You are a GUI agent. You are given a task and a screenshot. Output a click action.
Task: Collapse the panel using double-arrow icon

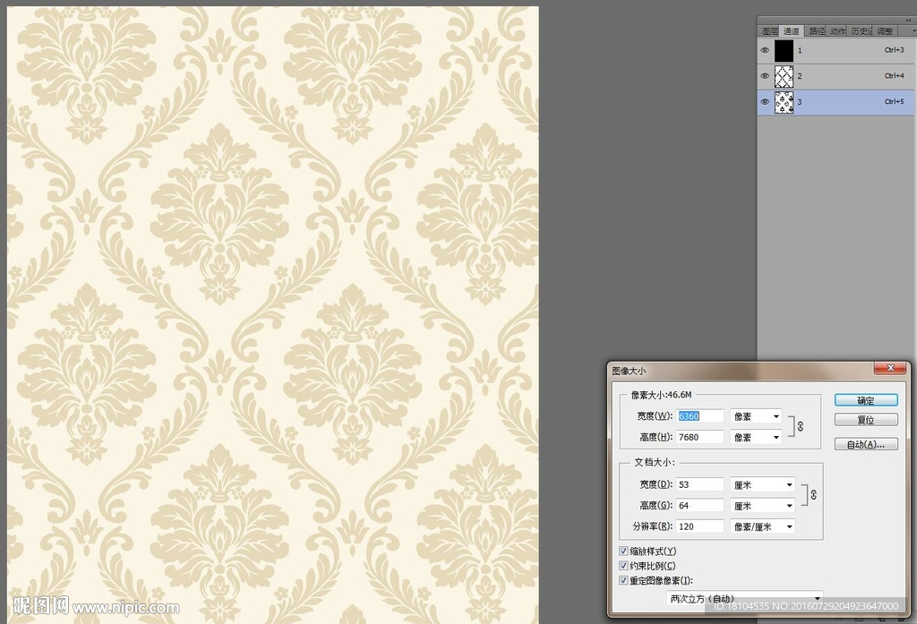click(906, 22)
